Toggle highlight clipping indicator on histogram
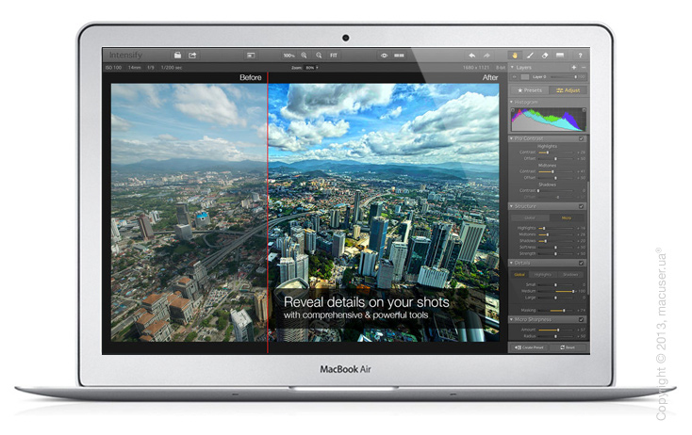The image size is (692, 435). pyautogui.click(x=584, y=110)
